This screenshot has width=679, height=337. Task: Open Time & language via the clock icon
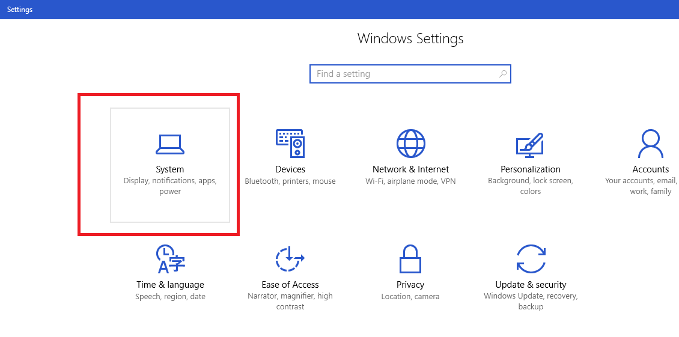170,259
